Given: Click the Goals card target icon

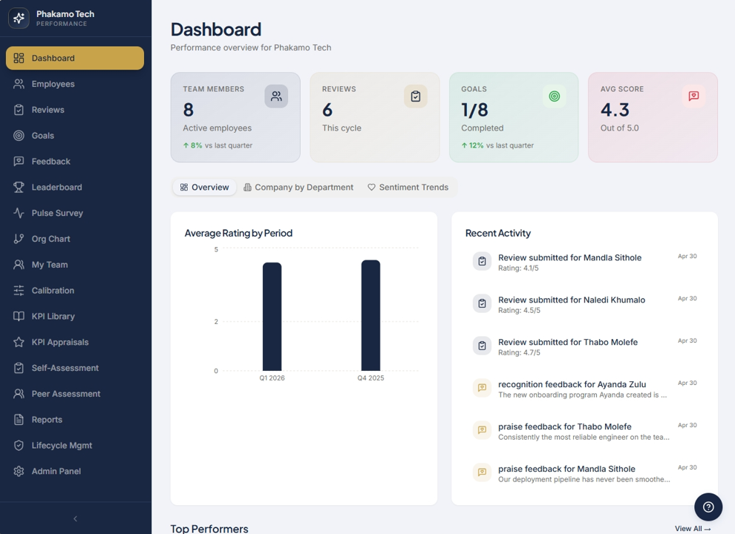Looking at the screenshot, I should [555, 96].
